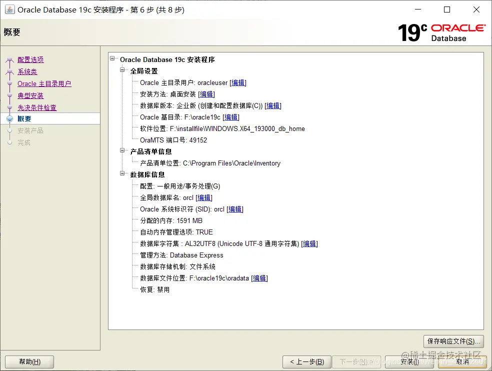Click the Oracle 主目录用户 step icon

[x=10, y=83]
